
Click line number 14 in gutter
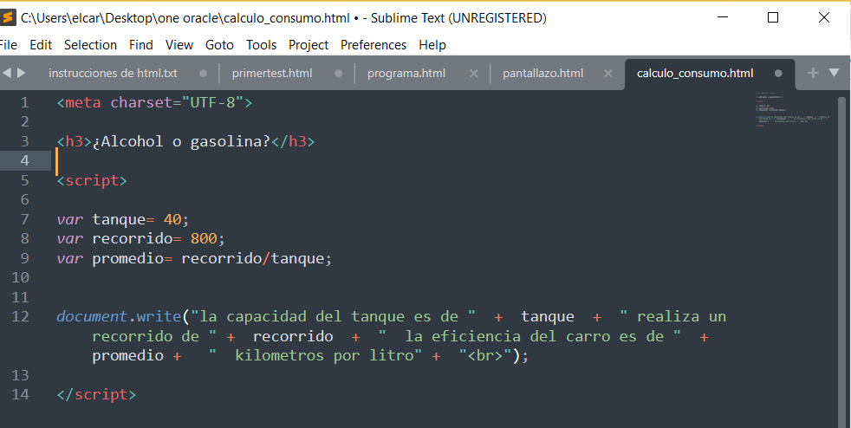[20, 394]
